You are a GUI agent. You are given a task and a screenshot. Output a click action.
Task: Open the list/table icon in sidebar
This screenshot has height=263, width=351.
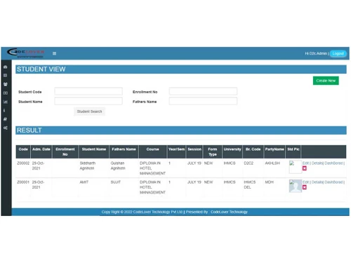(x=6, y=76)
